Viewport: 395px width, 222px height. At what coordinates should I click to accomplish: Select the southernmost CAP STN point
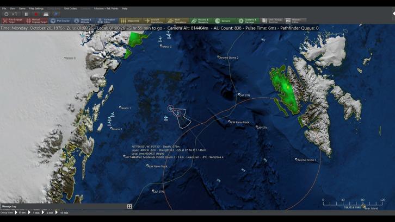(158, 192)
